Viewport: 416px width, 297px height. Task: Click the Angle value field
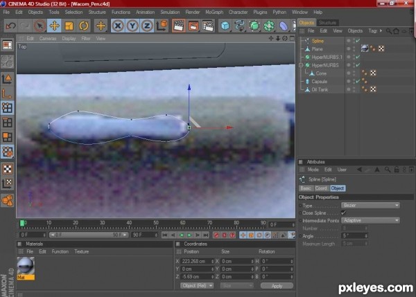pos(354,236)
